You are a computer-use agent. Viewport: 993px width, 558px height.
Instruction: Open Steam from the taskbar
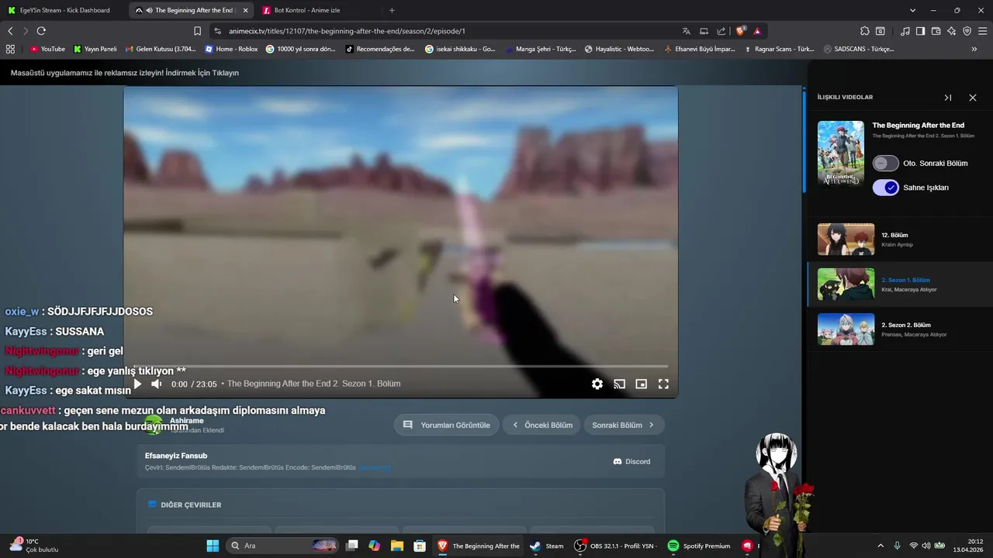click(x=547, y=546)
